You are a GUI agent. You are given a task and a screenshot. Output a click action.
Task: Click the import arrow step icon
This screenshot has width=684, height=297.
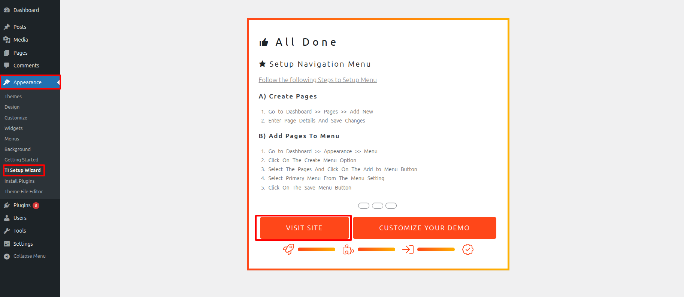408,249
